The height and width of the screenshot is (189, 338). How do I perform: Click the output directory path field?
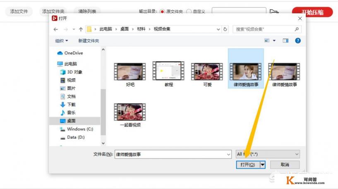point(239,11)
